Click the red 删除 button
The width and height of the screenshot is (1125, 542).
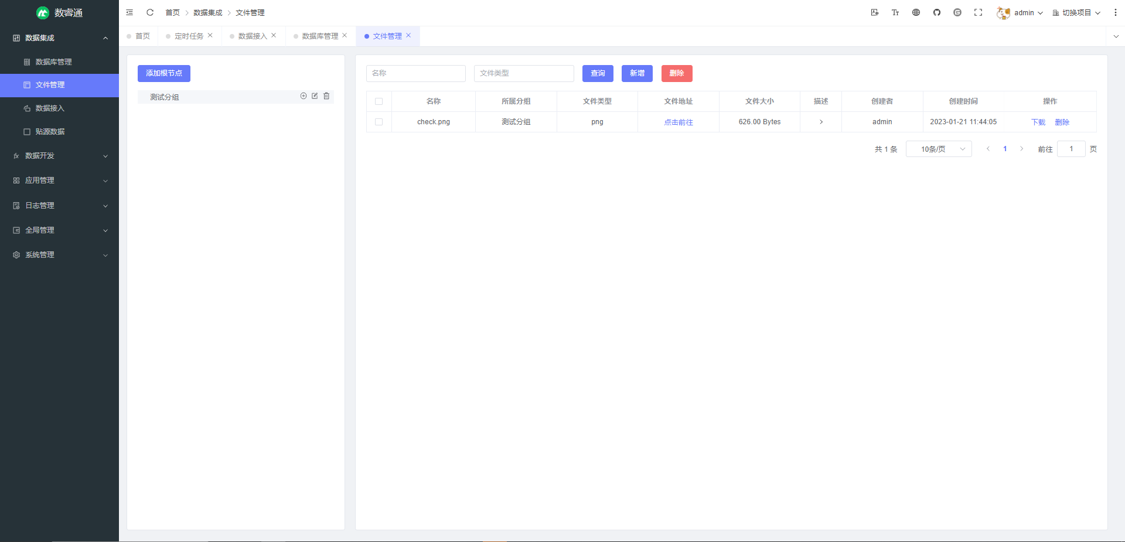coord(677,73)
